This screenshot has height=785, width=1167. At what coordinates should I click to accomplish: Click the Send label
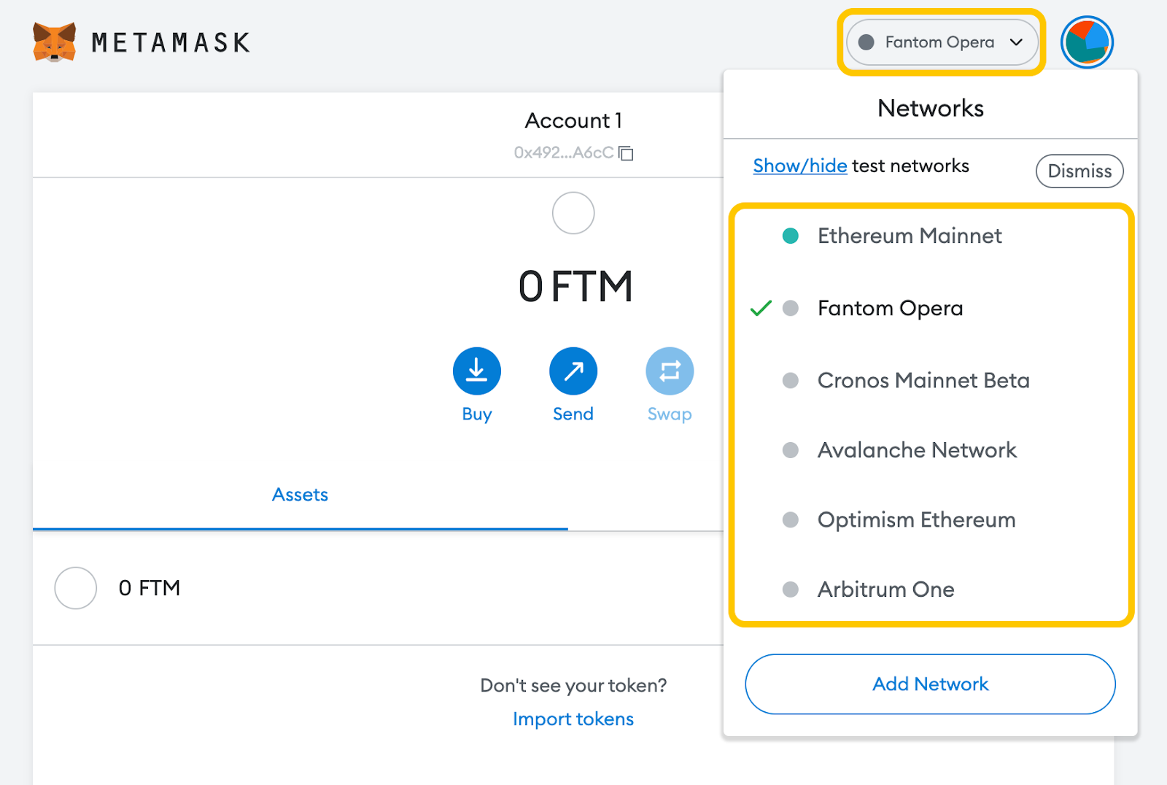[573, 414]
